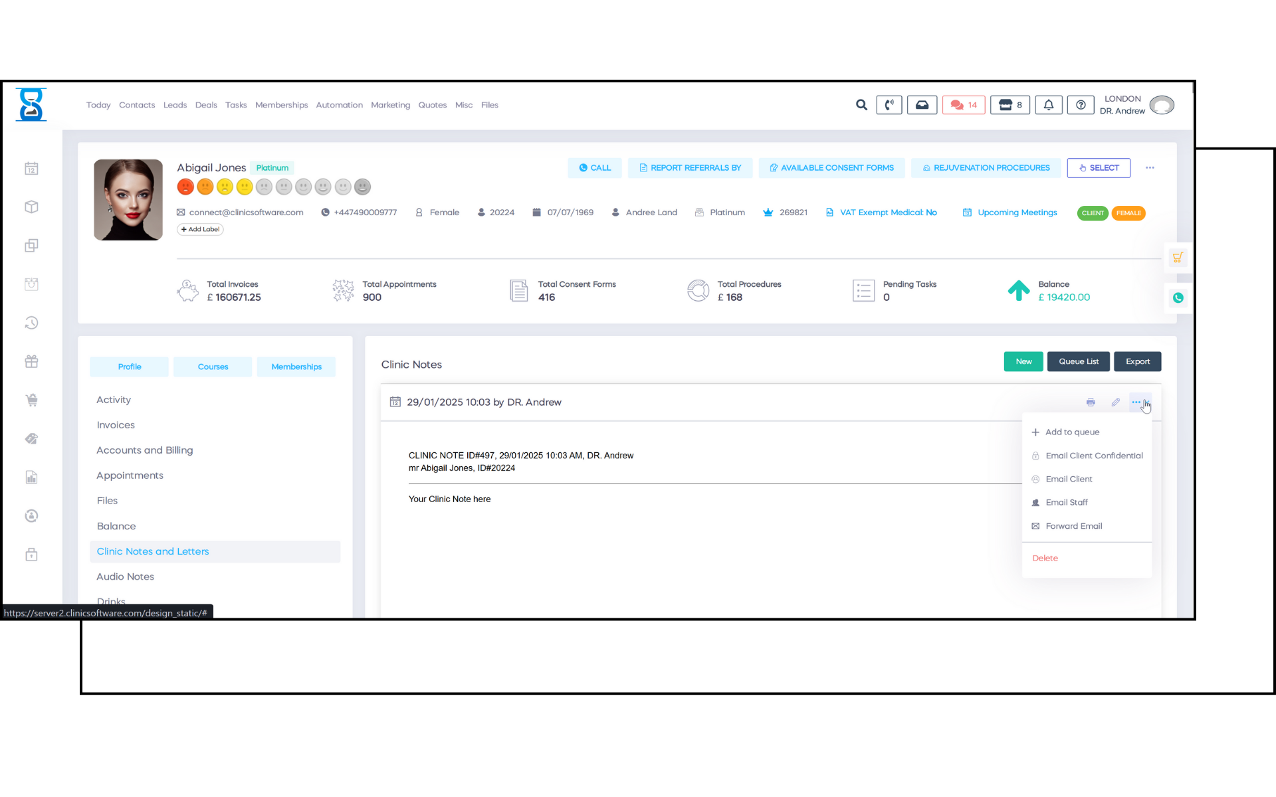
Task: Open the shopping cart side icon
Action: (x=1178, y=258)
